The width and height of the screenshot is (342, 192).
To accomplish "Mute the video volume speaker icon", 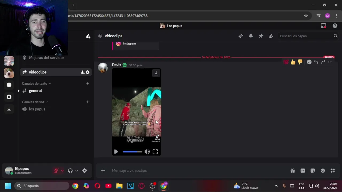I will point(147,152).
